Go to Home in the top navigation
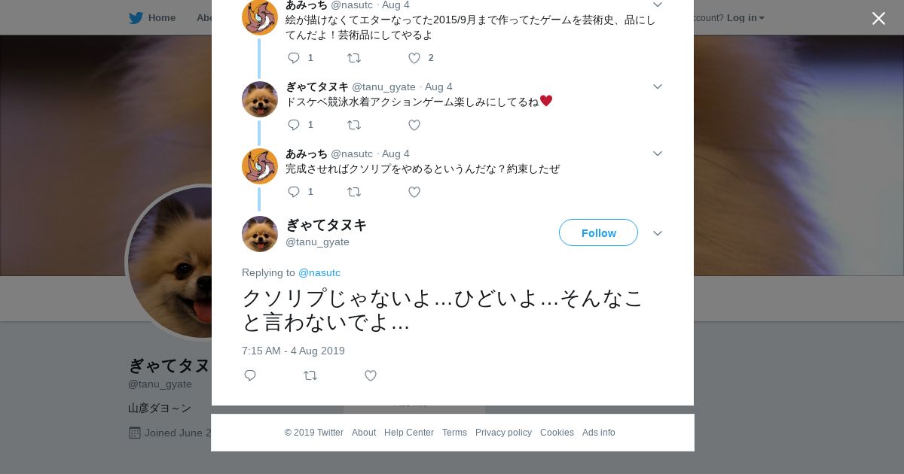 tap(162, 18)
